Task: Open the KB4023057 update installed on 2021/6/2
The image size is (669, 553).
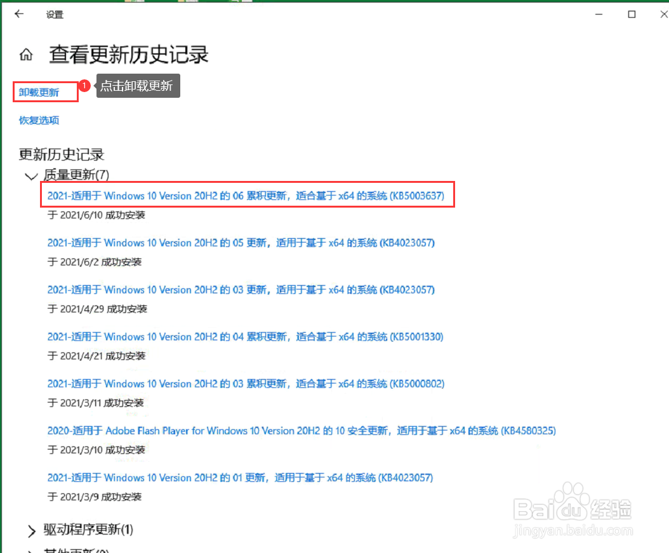Action: [x=241, y=243]
